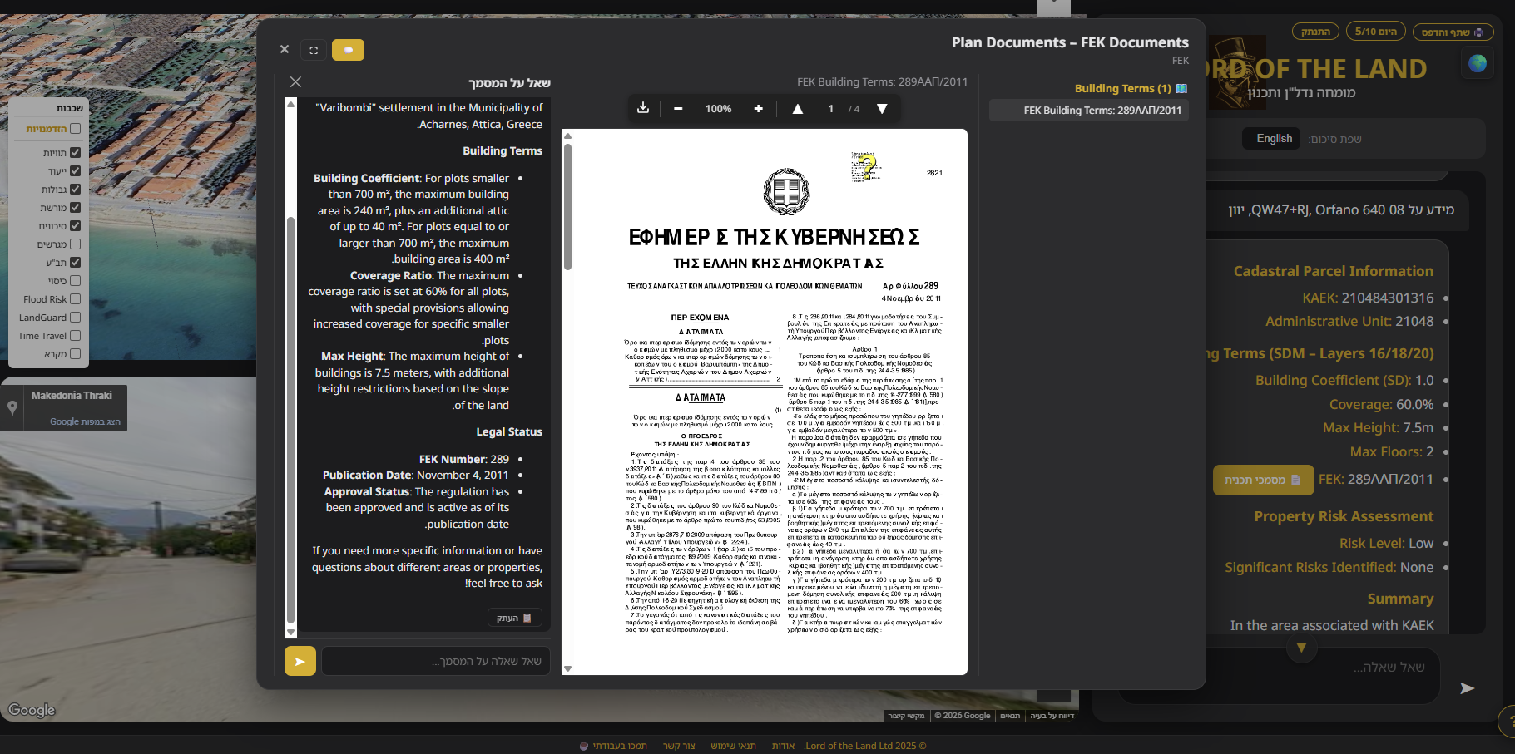
Task: Open the share and print tool
Action: pyautogui.click(x=1454, y=31)
